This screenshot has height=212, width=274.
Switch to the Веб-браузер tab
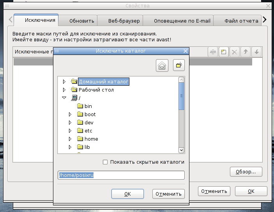coord(120,21)
